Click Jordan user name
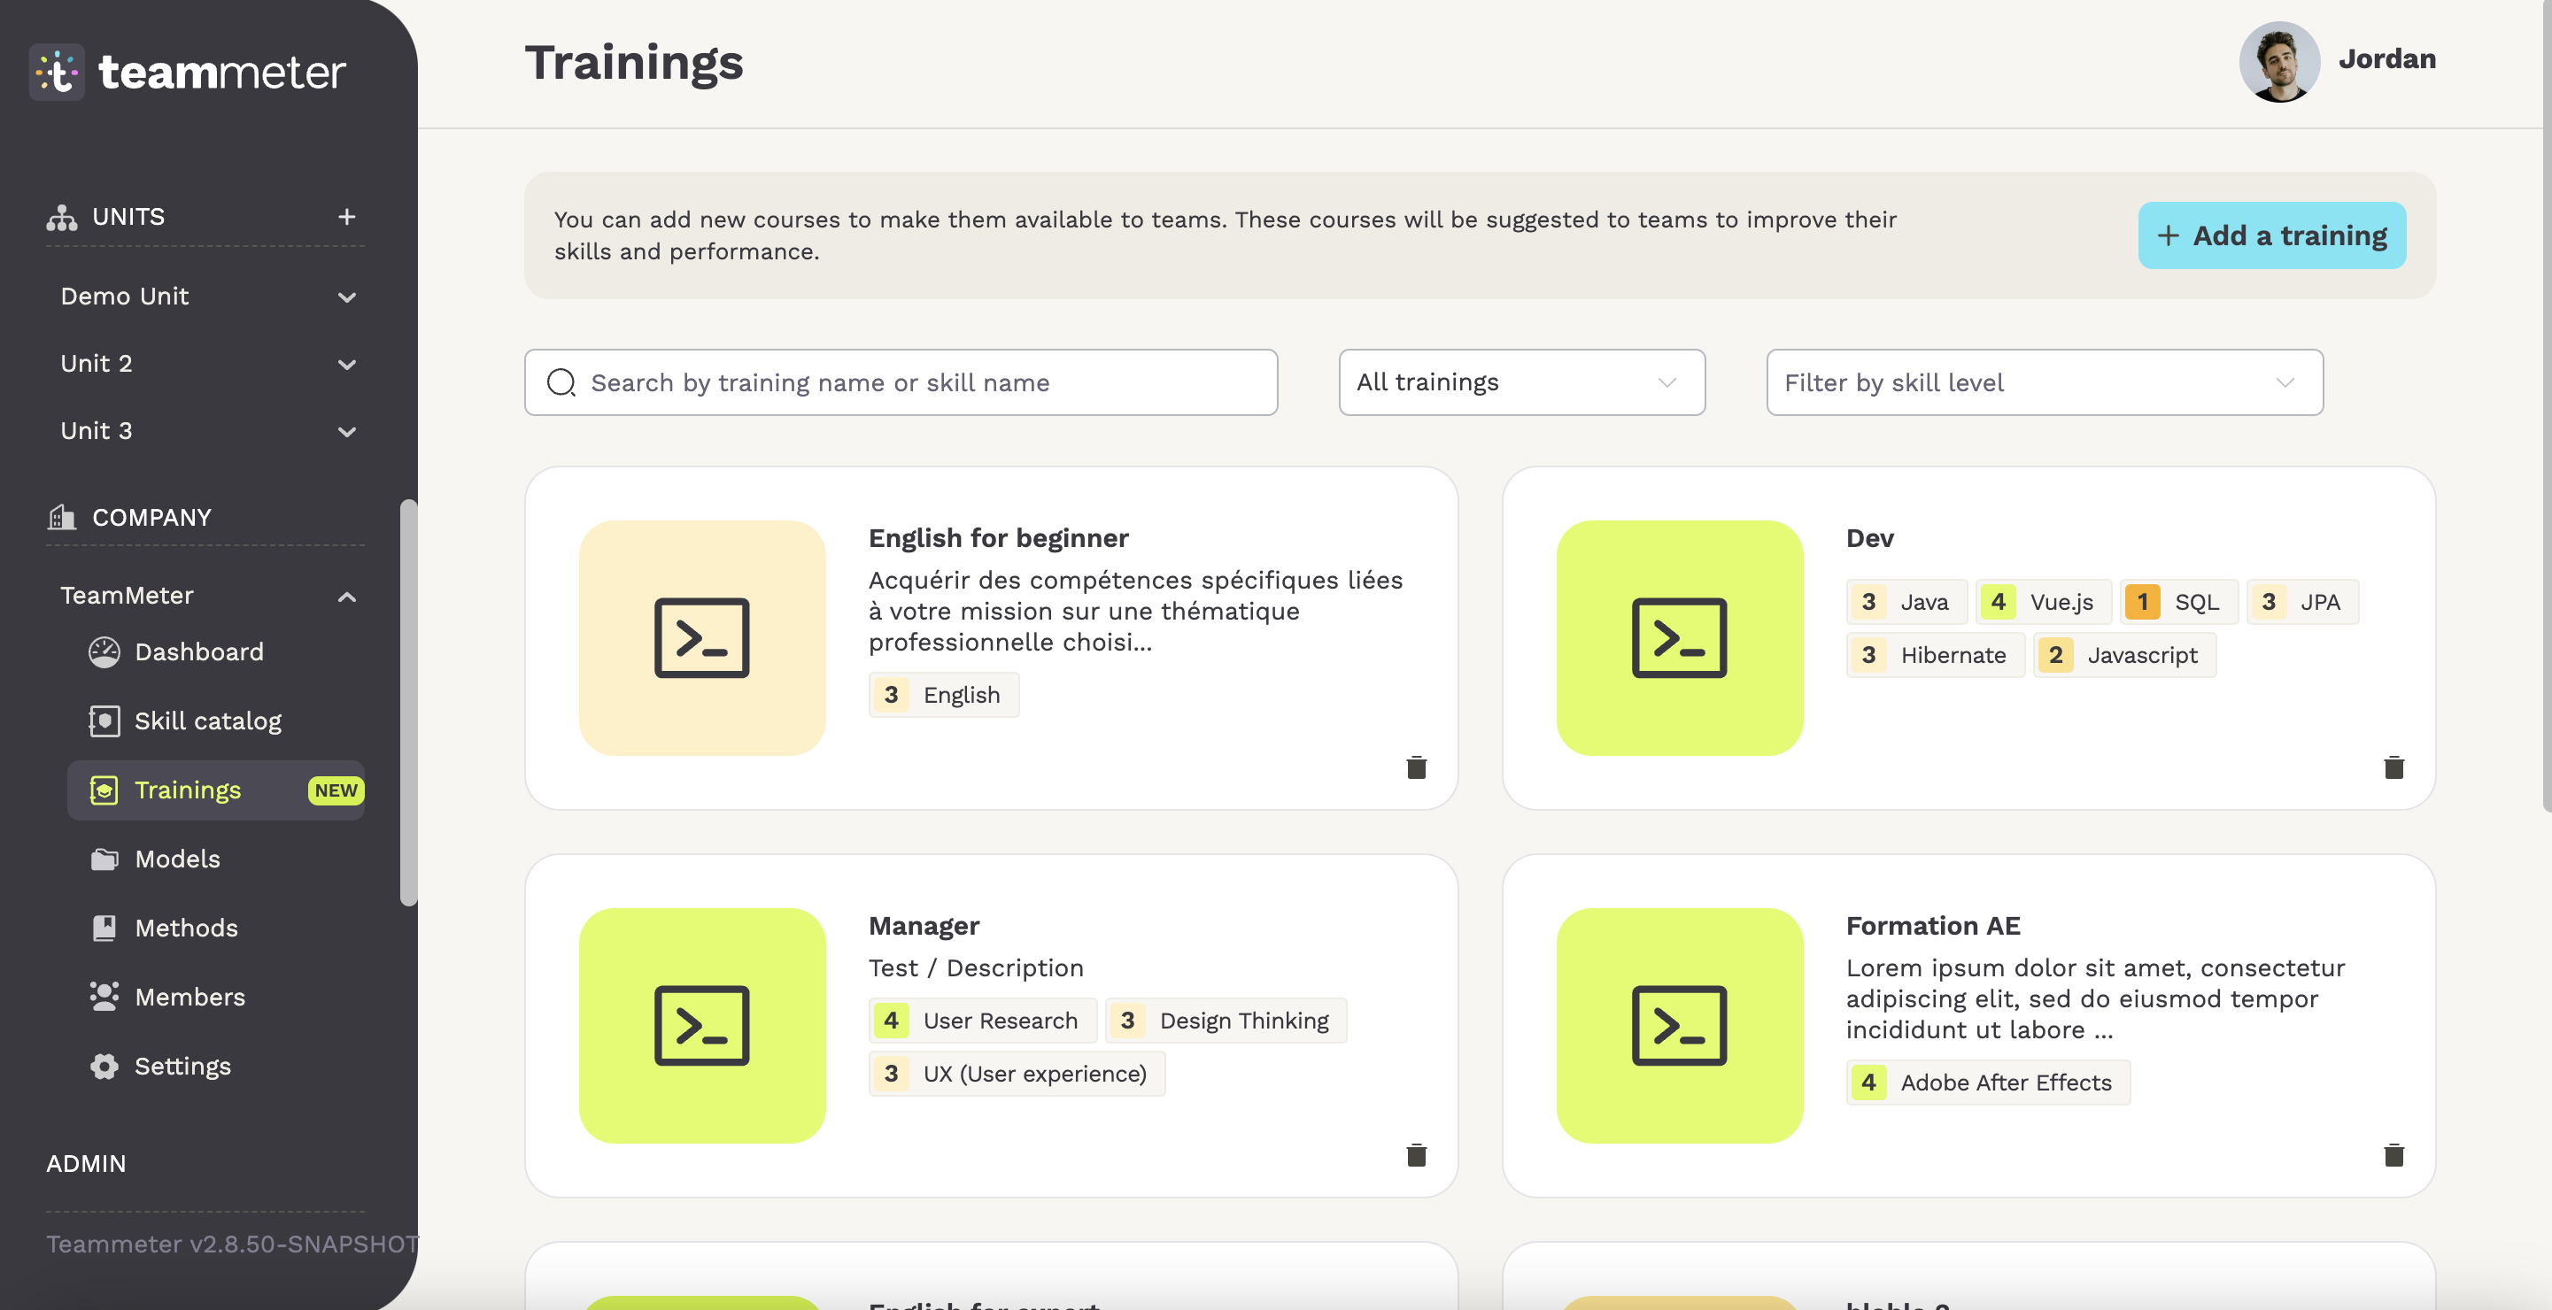Image resolution: width=2552 pixels, height=1310 pixels. 2386,59
